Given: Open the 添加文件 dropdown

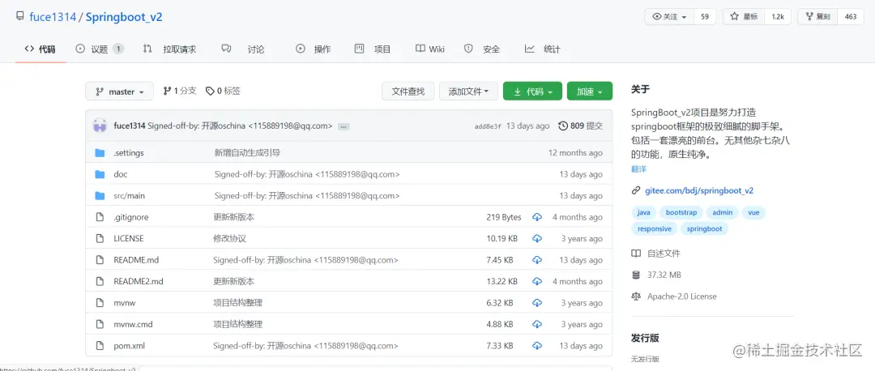Looking at the screenshot, I should click(468, 92).
